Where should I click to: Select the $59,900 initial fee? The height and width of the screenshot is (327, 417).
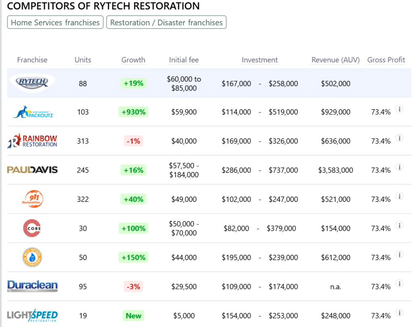pos(184,112)
